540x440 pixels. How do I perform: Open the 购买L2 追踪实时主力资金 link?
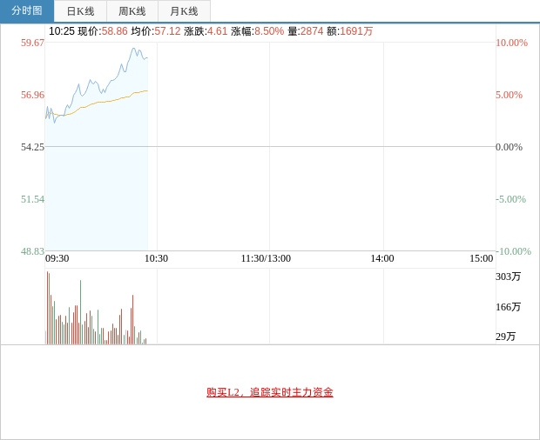pyautogui.click(x=270, y=392)
